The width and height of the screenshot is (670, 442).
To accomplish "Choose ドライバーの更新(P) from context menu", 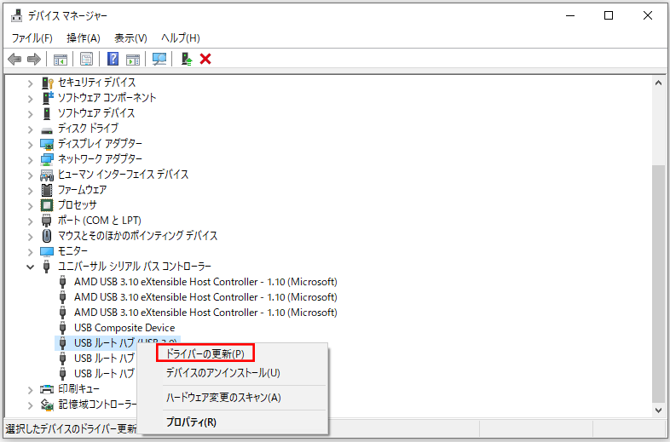I will pos(205,353).
